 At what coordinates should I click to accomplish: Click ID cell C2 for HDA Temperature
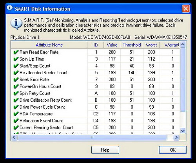[x=96, y=114]
